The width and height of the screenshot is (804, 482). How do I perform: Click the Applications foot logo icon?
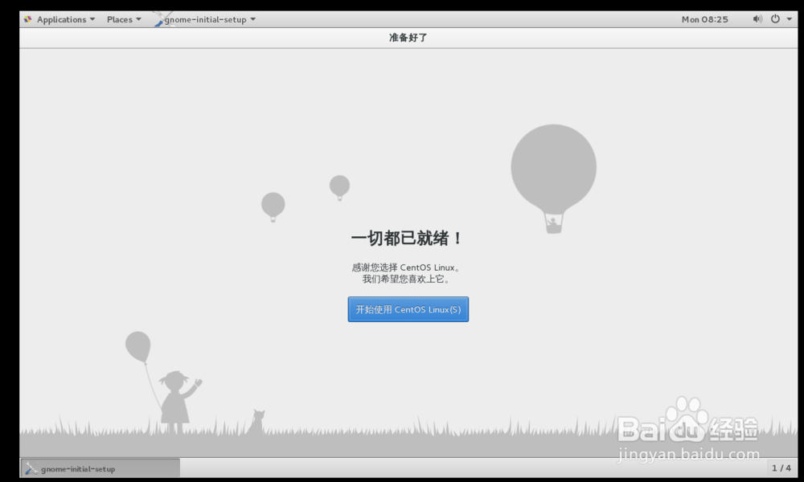pyautogui.click(x=27, y=19)
